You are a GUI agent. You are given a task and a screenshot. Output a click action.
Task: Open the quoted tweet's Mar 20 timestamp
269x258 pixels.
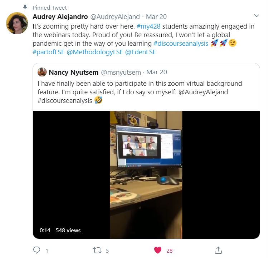[157, 72]
